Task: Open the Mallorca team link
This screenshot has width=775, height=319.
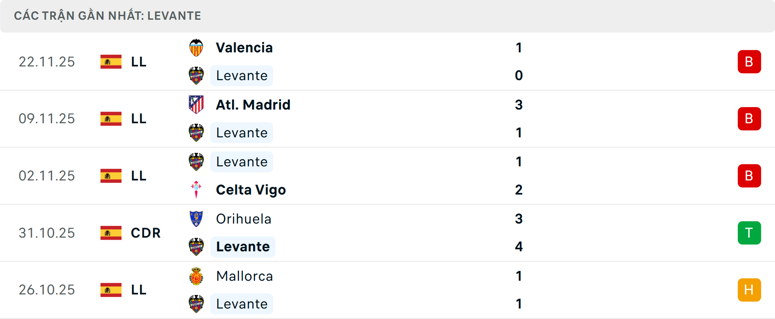Action: [x=244, y=276]
